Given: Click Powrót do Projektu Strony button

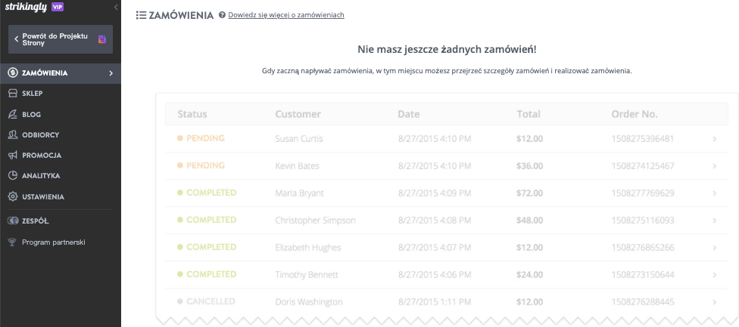Looking at the screenshot, I should 61,39.
